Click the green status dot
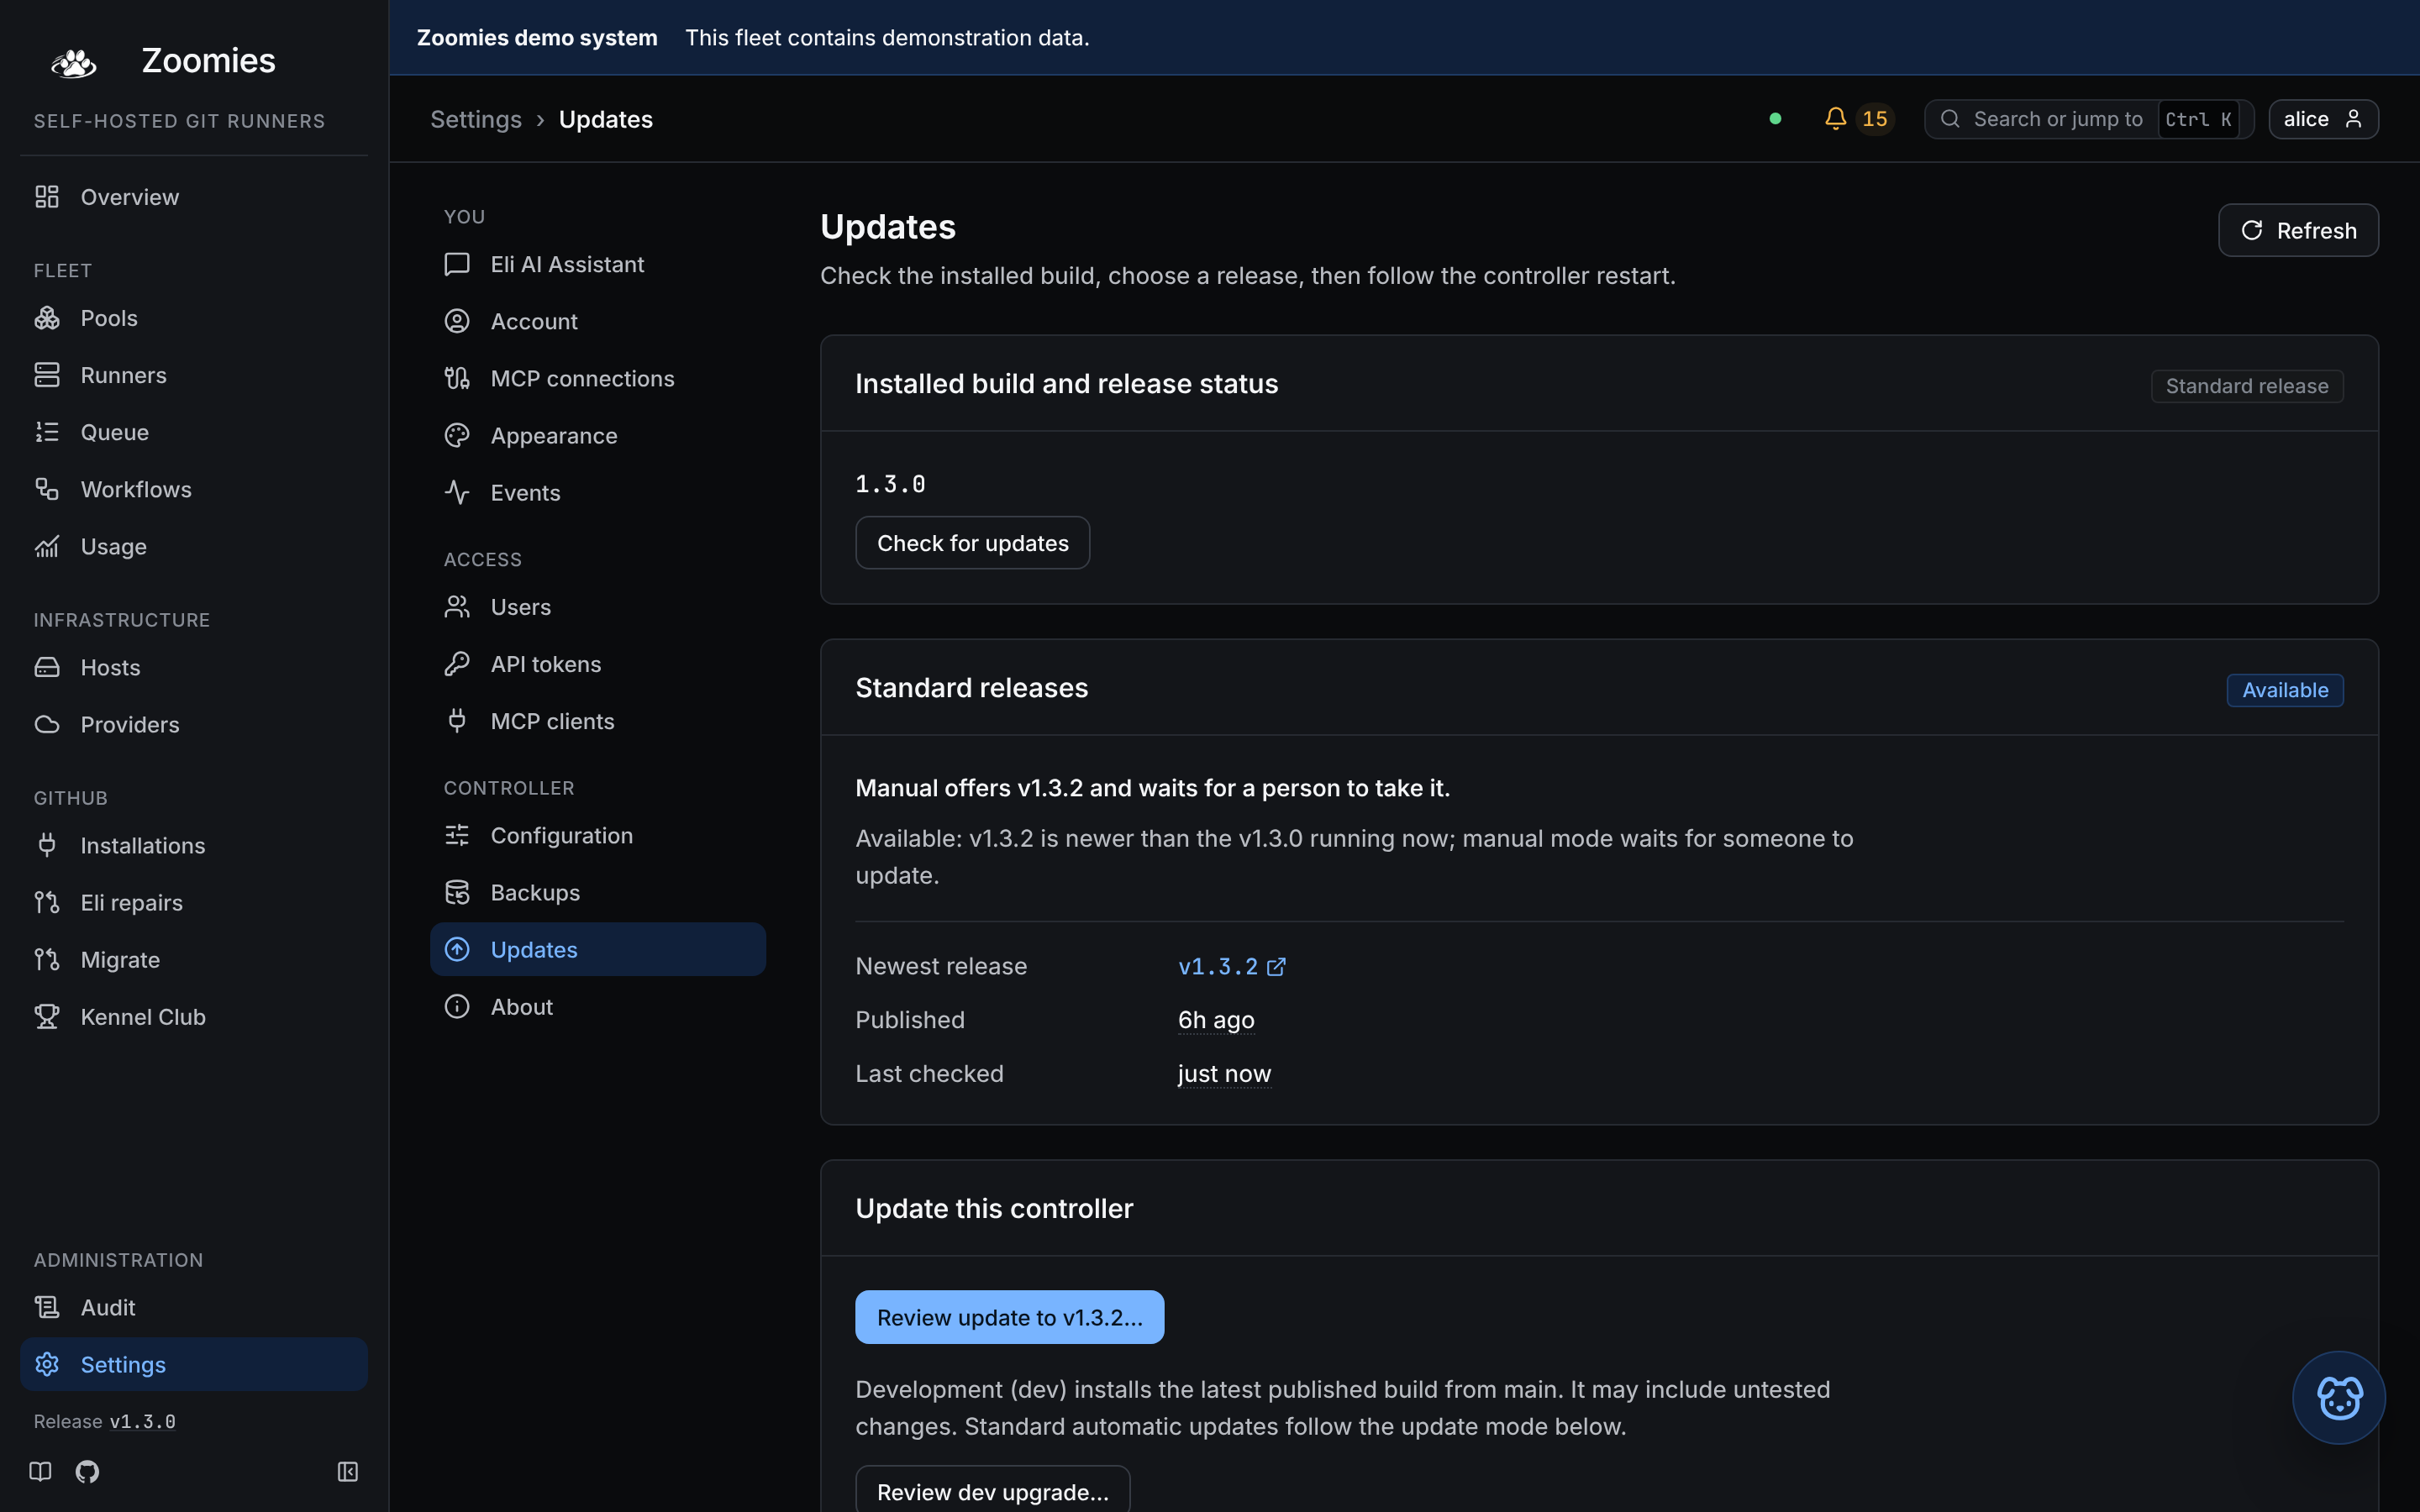The width and height of the screenshot is (2420, 1512). click(x=1775, y=119)
